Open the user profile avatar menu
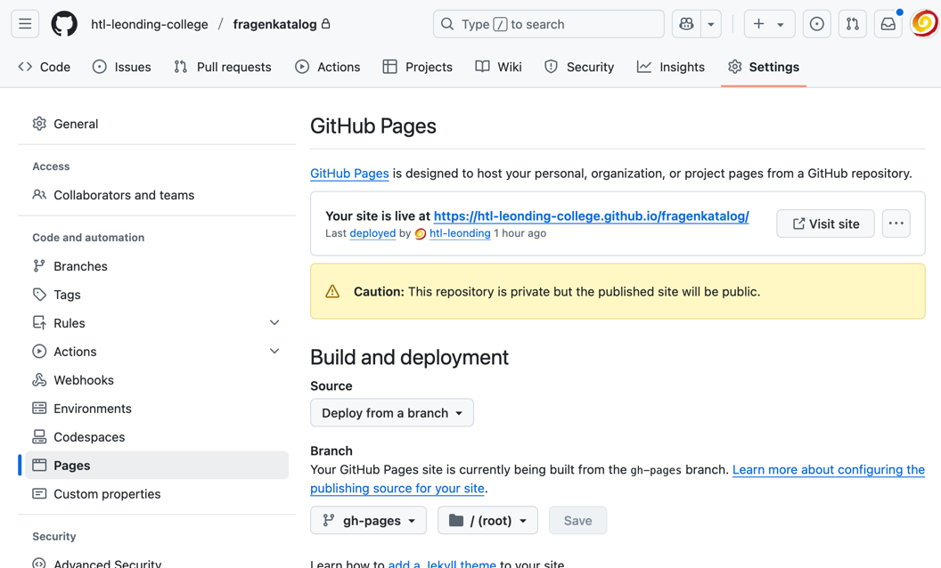The height and width of the screenshot is (568, 941). coord(924,24)
